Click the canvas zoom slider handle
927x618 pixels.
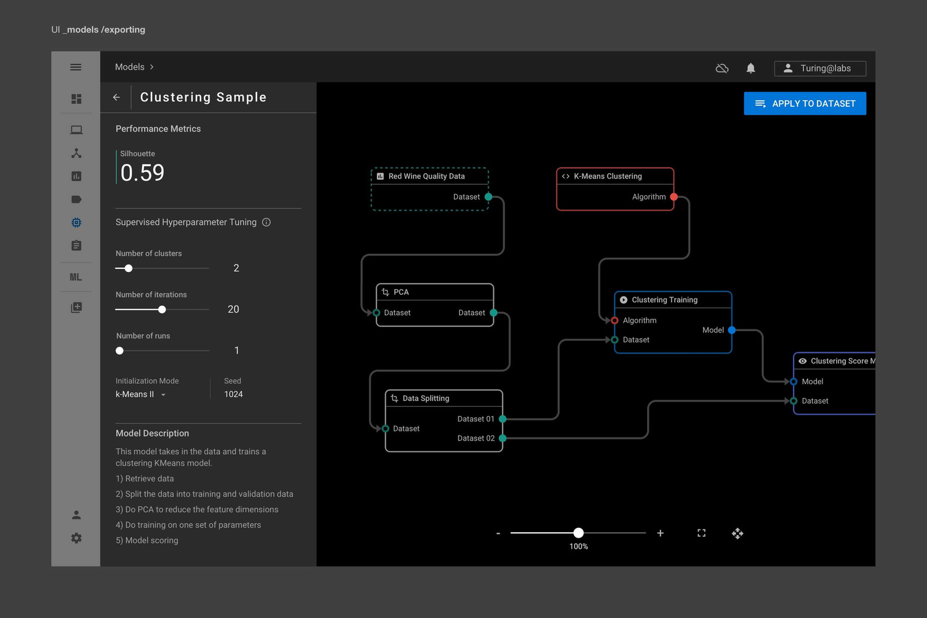578,533
